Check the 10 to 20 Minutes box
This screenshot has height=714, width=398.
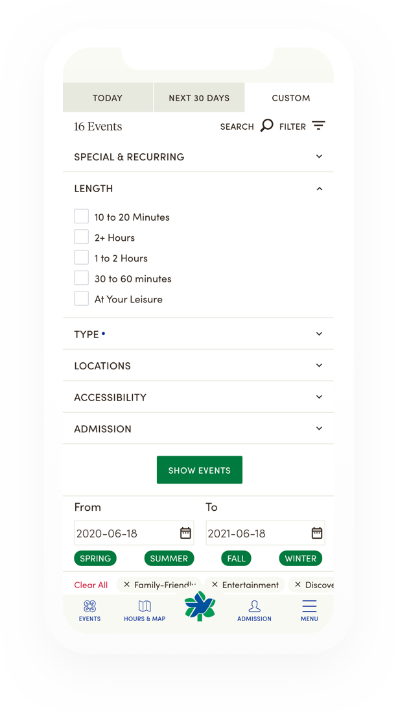point(82,216)
